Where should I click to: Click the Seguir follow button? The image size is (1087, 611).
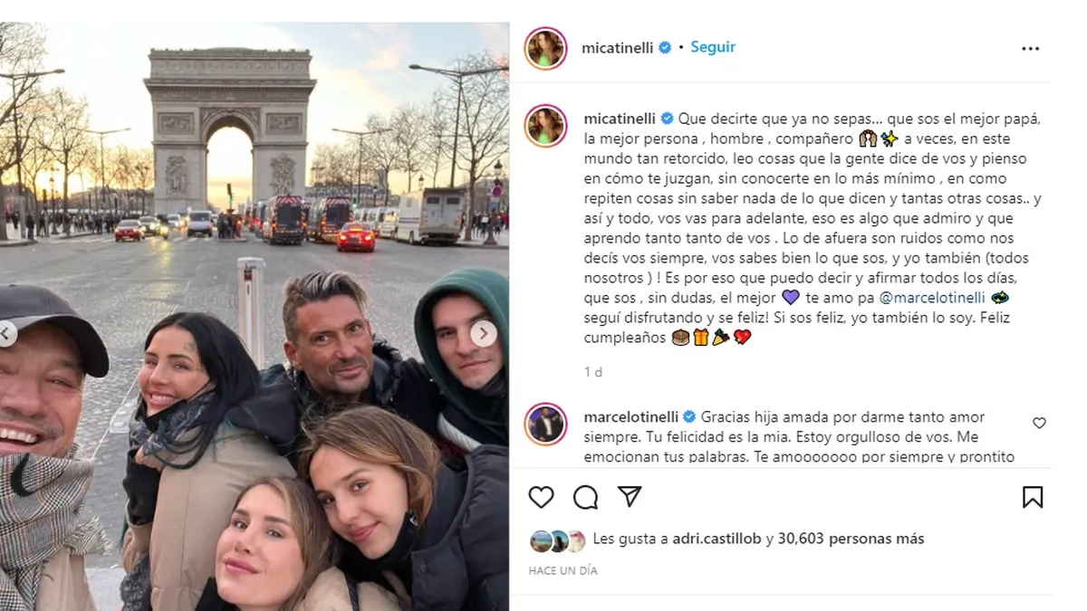tap(713, 47)
